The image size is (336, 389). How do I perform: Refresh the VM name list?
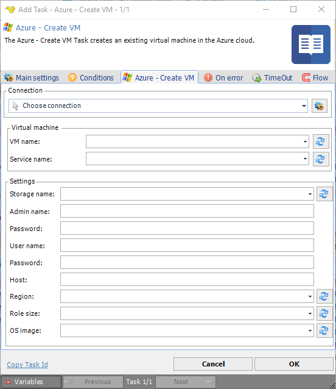click(x=321, y=141)
